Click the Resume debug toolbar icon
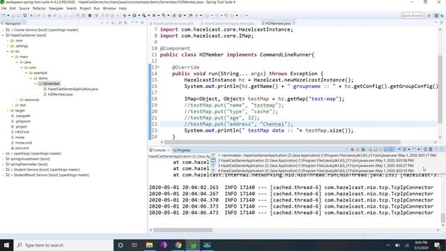Viewport: 446px width, 251px height. click(x=39, y=15)
